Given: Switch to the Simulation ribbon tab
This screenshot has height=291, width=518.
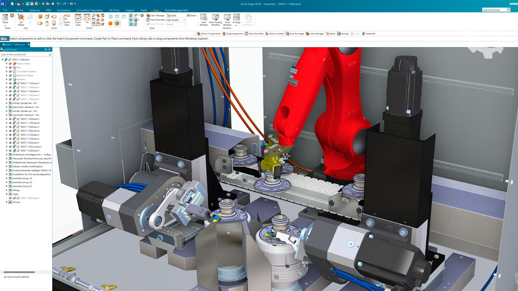Looking at the screenshot, I should pos(64,10).
